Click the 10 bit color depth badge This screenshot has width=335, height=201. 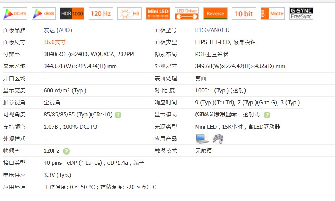point(244,14)
